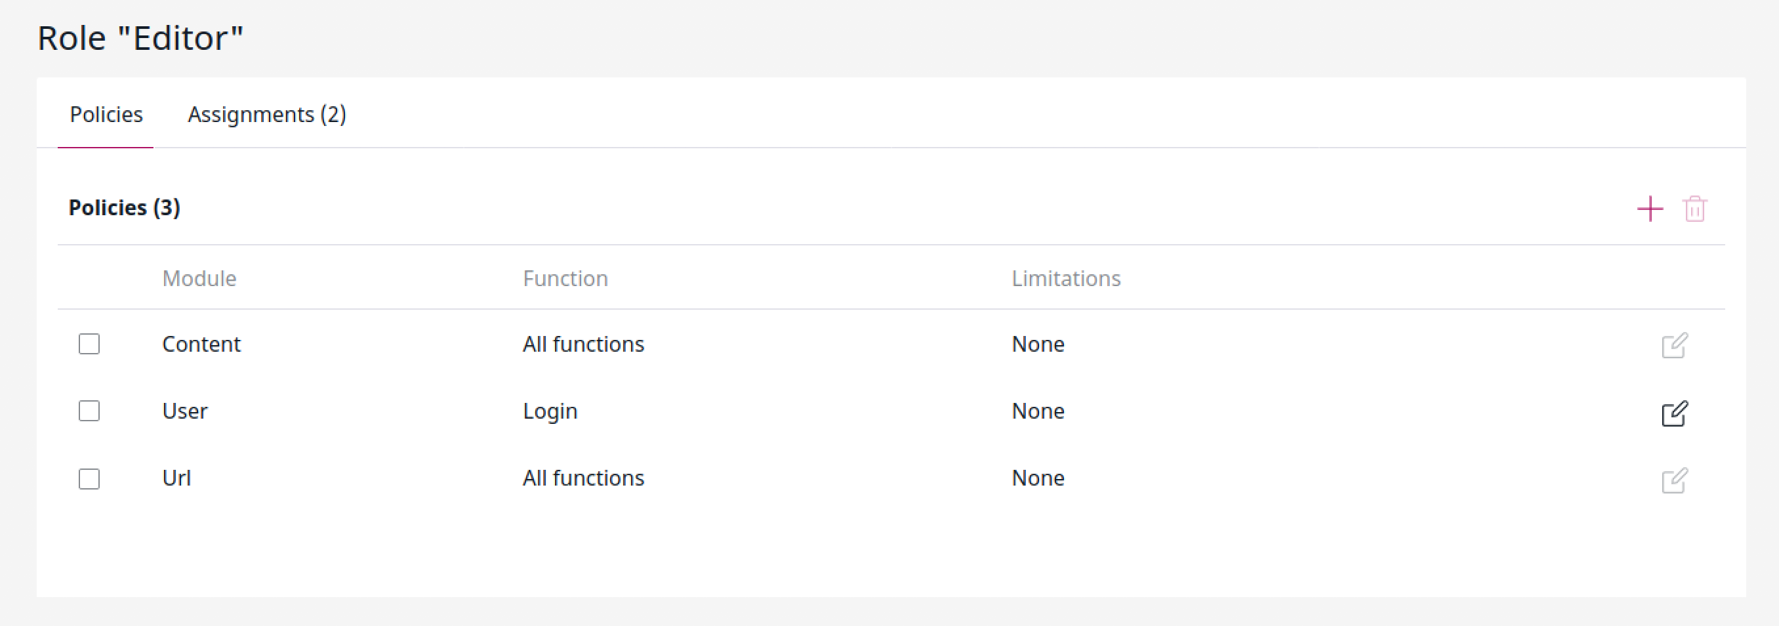1779x626 pixels.
Task: Check the Url policy checkbox
Action: [89, 478]
